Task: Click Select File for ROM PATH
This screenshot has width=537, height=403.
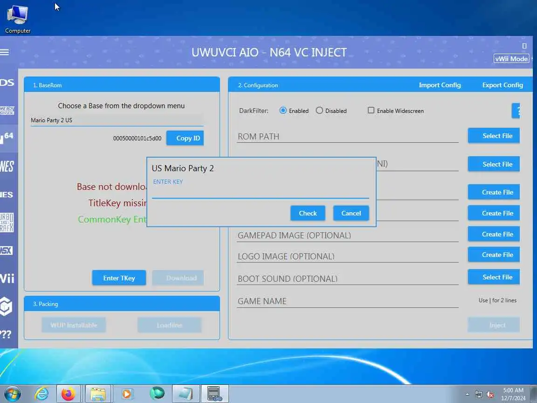Action: click(494, 136)
